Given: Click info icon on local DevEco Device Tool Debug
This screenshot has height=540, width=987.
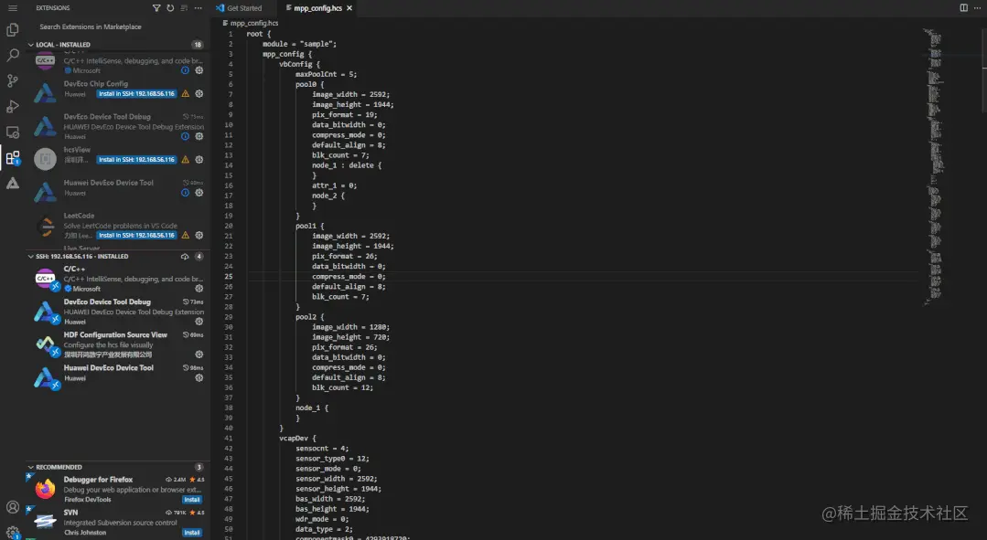Looking at the screenshot, I should tap(185, 136).
